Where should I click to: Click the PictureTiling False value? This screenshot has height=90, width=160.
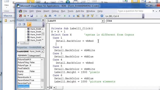point(35,62)
